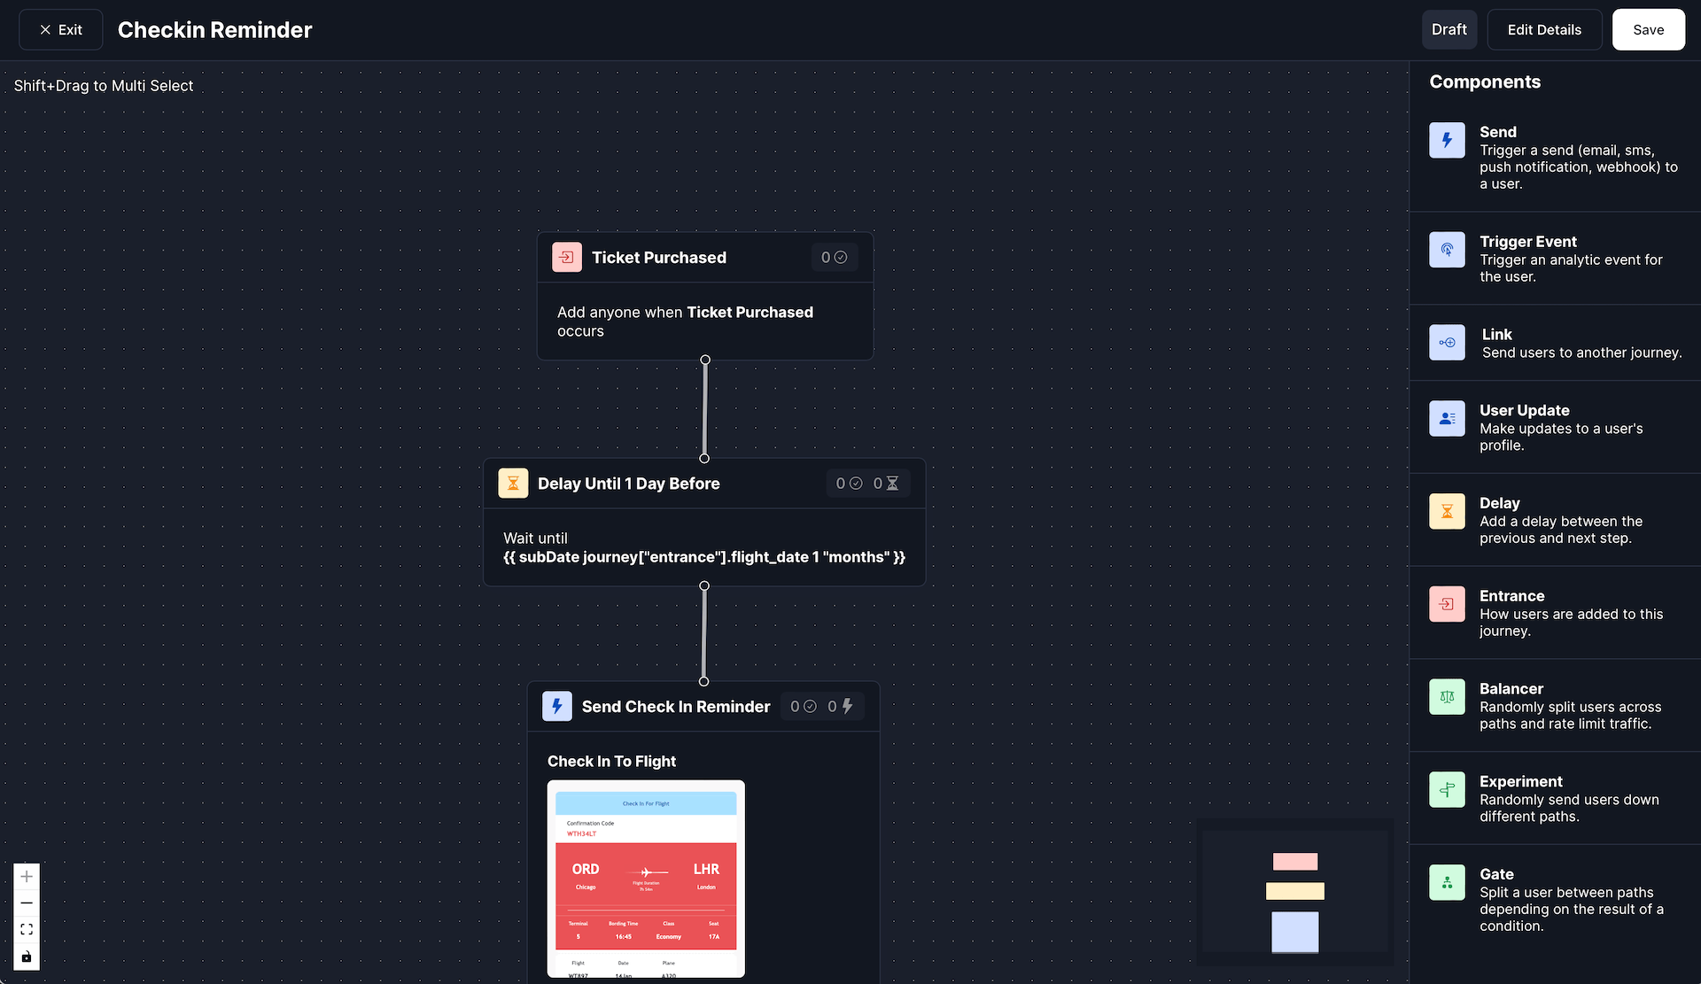Choose the Experiment signpost icon
Viewport: 1701px width, 984px height.
click(1447, 790)
